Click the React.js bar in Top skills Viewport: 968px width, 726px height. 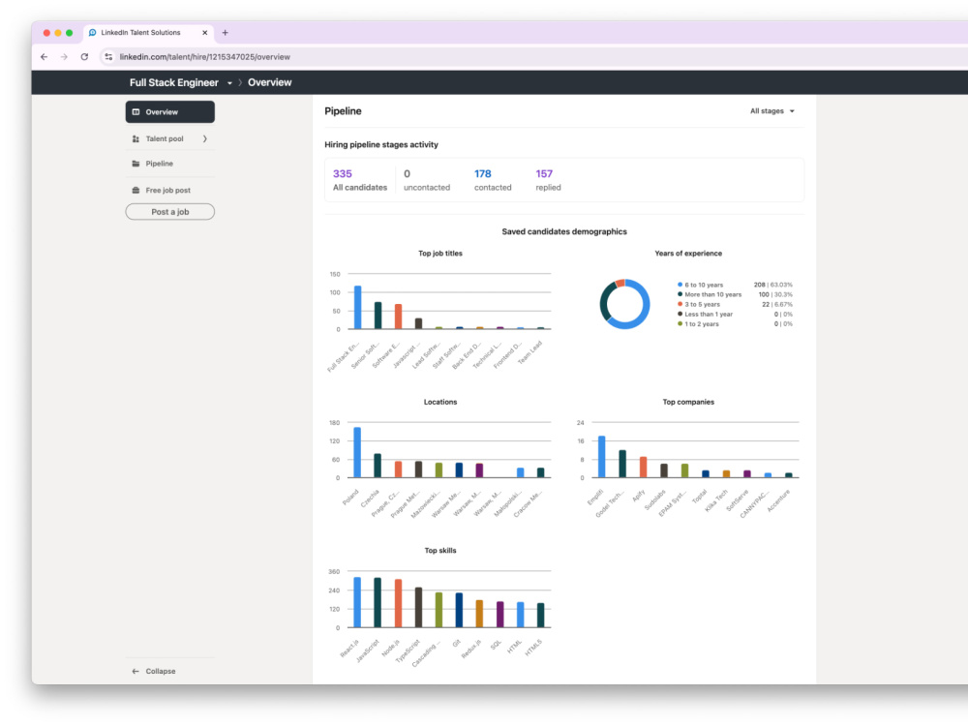(x=357, y=602)
